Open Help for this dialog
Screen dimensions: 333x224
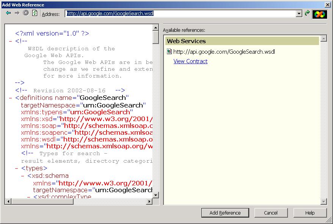(310, 213)
